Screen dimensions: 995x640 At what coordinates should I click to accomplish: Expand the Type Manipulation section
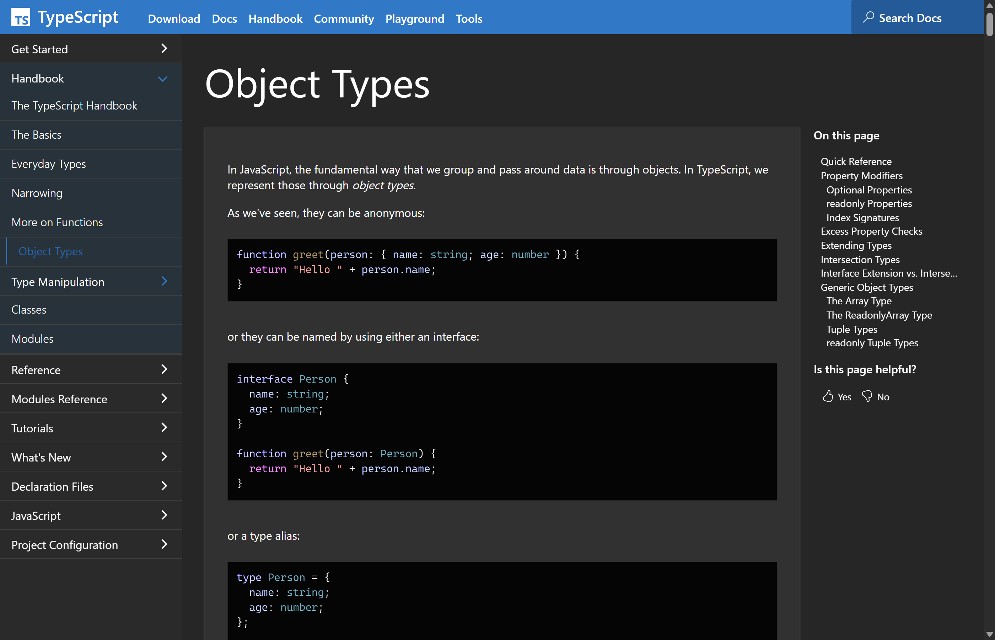(165, 281)
